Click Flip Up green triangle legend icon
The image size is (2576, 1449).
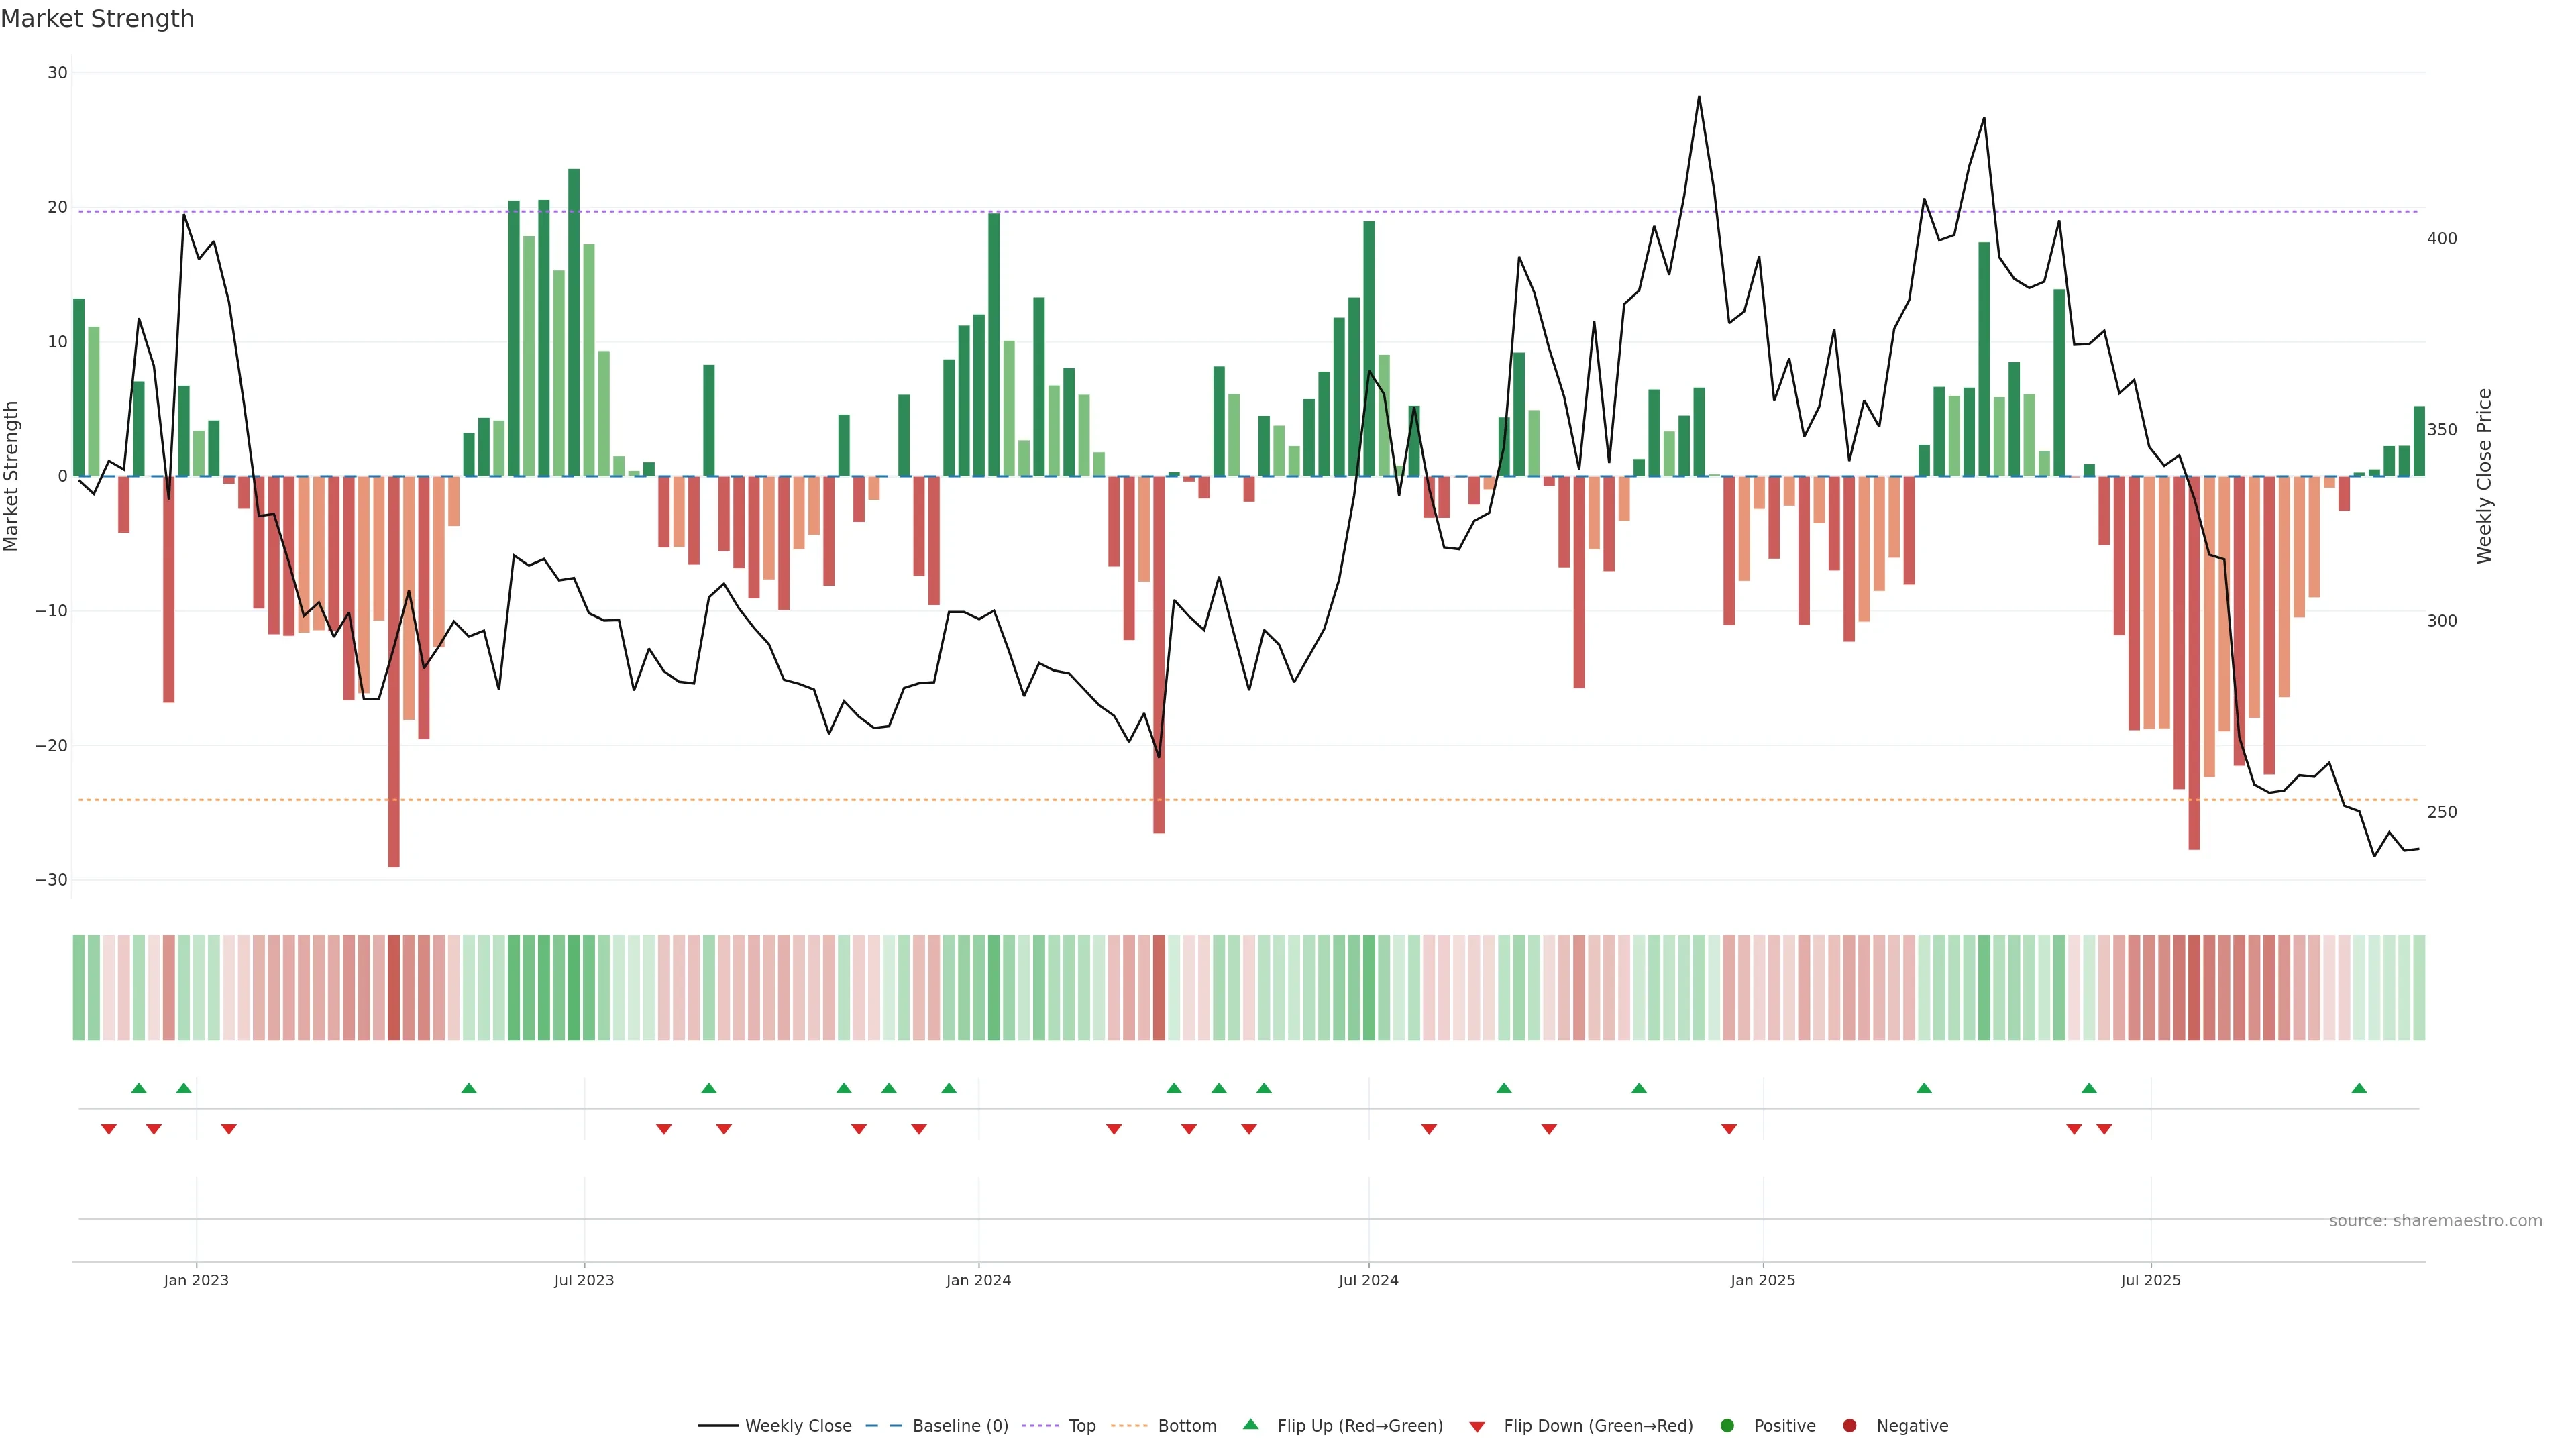[x=1250, y=1425]
